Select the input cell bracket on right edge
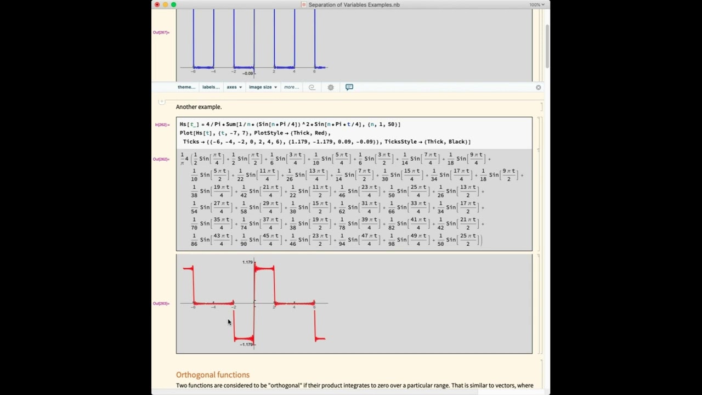The image size is (702, 395). (538, 133)
